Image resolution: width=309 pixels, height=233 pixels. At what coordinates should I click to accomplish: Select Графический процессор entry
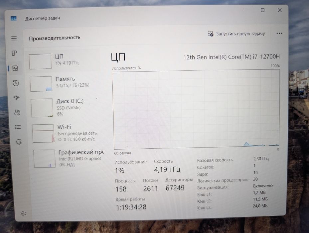point(68,158)
